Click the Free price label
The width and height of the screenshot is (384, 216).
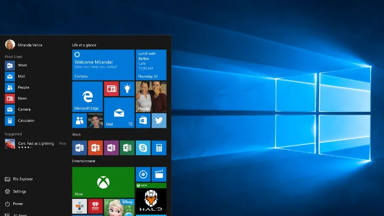pyautogui.click(x=63, y=144)
